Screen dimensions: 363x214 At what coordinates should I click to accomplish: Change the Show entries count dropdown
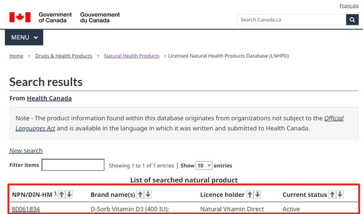[x=204, y=165]
